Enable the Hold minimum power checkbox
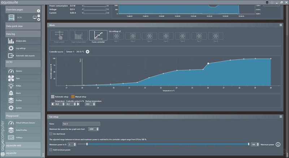Image resolution: width=289 pixels, height=158 pixels. [50, 149]
